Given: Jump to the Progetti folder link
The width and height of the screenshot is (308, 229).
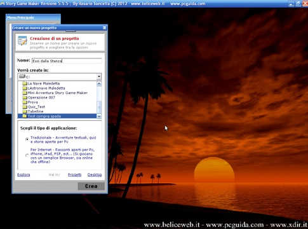Looking at the screenshot, I should (74, 175).
